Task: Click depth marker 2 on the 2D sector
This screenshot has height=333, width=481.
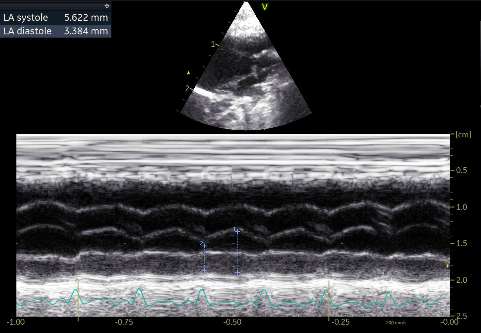Action: pyautogui.click(x=187, y=88)
